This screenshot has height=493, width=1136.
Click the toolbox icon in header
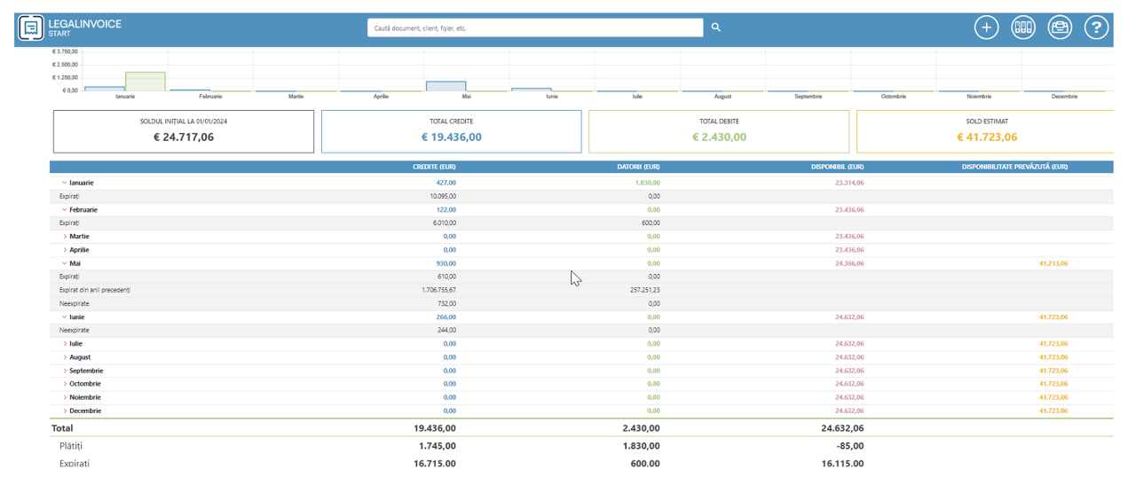1060,27
